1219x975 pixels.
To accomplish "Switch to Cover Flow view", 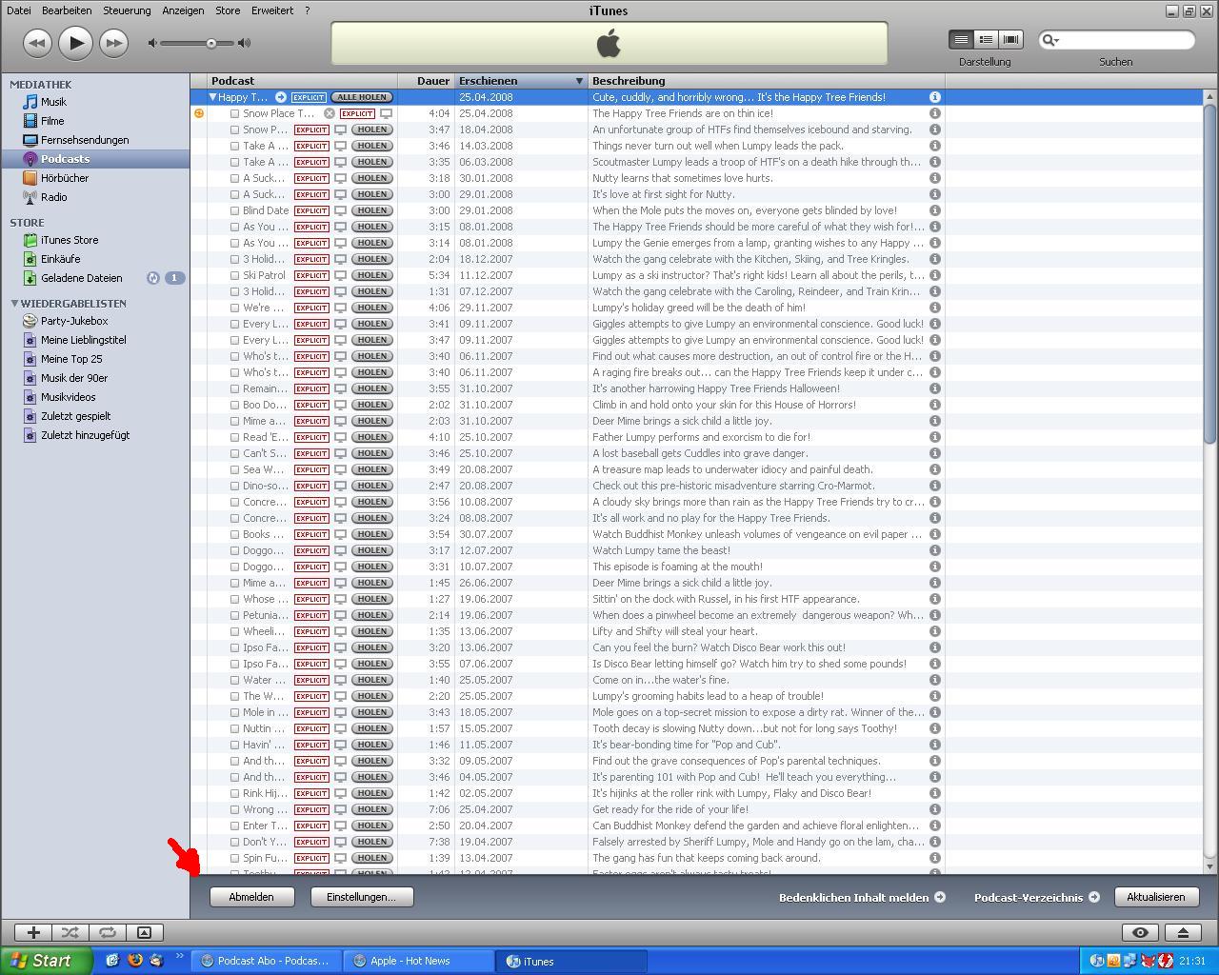I will pyautogui.click(x=1010, y=40).
